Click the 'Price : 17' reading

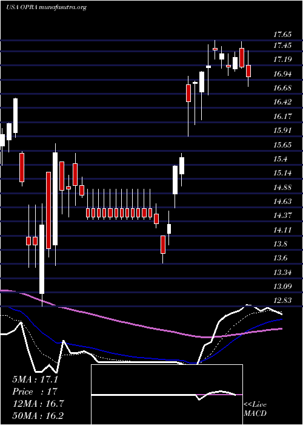click(x=35, y=392)
